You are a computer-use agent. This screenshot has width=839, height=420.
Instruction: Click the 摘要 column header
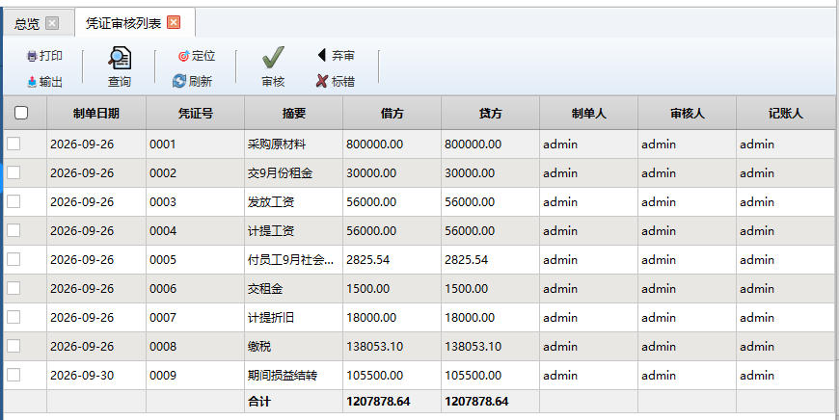click(x=294, y=114)
